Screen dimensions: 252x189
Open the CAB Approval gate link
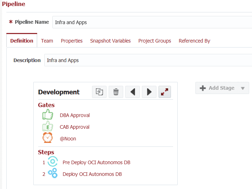[75, 127]
